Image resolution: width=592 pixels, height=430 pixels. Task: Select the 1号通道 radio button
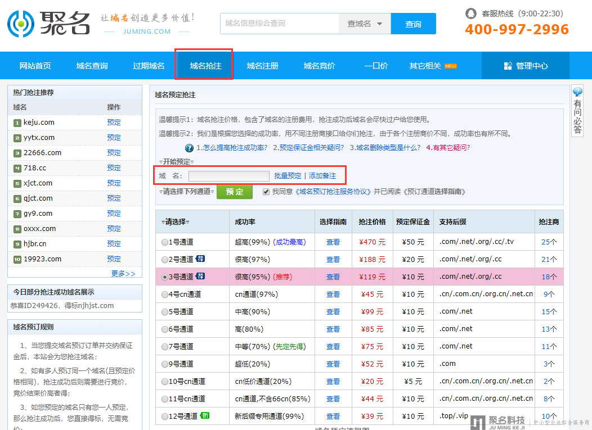coord(165,242)
